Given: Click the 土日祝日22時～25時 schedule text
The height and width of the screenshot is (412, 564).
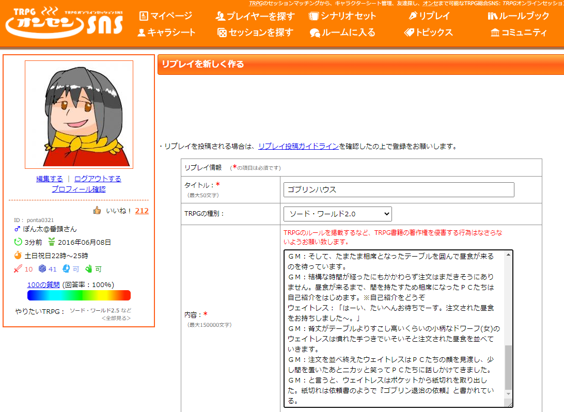Looking at the screenshot, I should (x=56, y=256).
